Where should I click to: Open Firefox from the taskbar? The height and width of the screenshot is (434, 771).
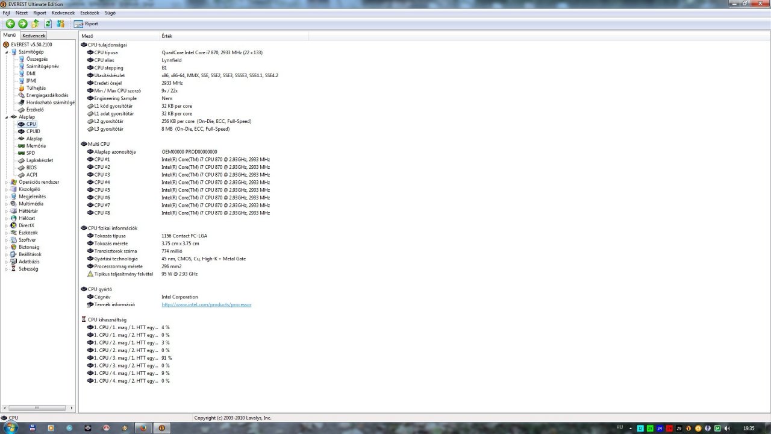[143, 427]
